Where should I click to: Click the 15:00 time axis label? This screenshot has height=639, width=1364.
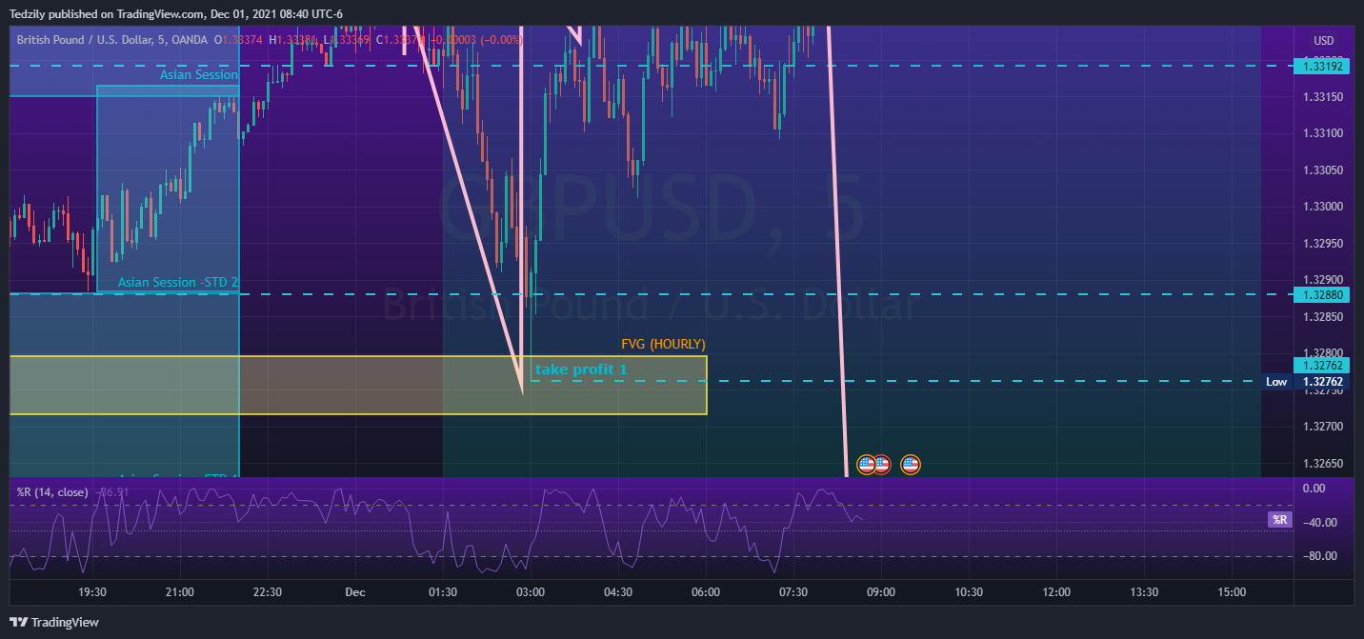[1232, 592]
